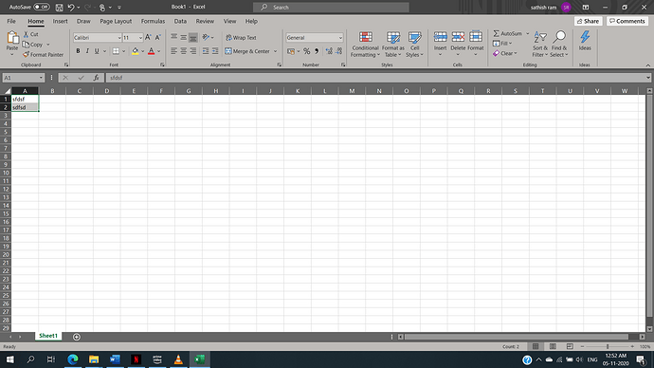
Task: Open the font name Calibri dropdown
Action: click(119, 38)
